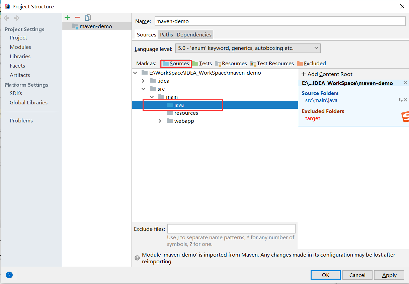
Task: Collapse the src folder node
Action: (143, 89)
